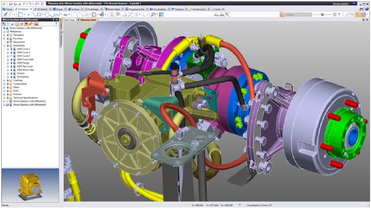Open the Start Page document tab

point(69,20)
